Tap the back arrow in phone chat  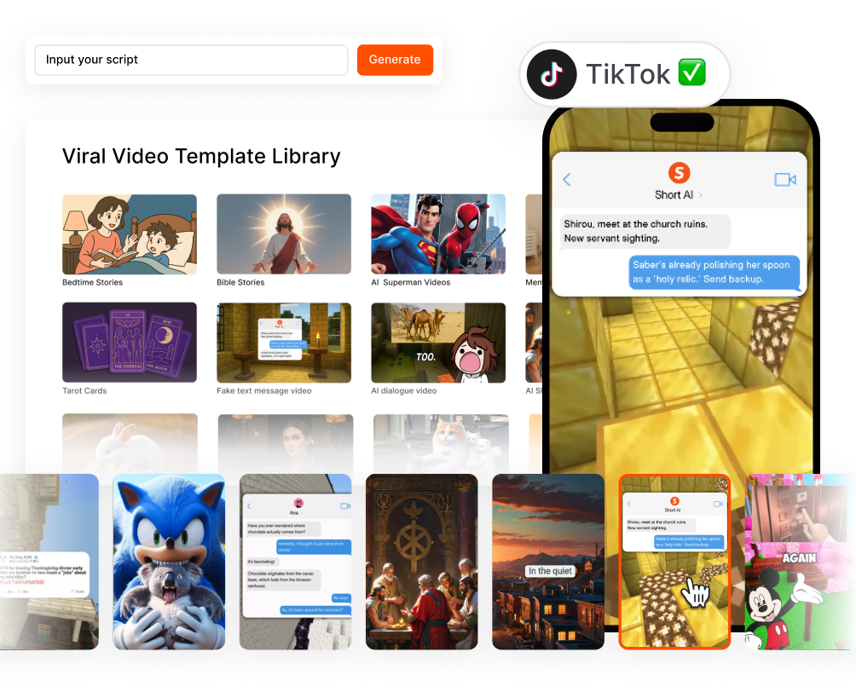click(567, 180)
